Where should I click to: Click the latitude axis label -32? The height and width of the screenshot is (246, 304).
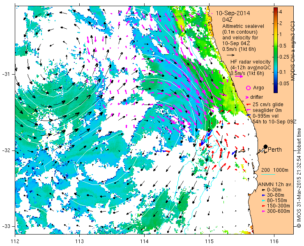click(x=6, y=150)
